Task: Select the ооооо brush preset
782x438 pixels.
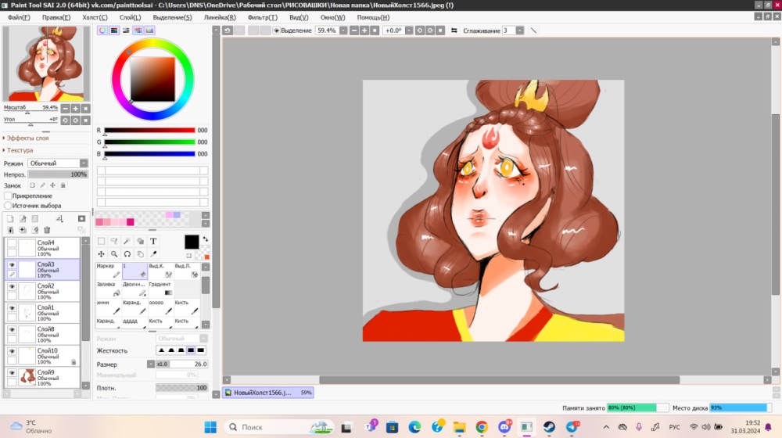Action: (x=161, y=308)
